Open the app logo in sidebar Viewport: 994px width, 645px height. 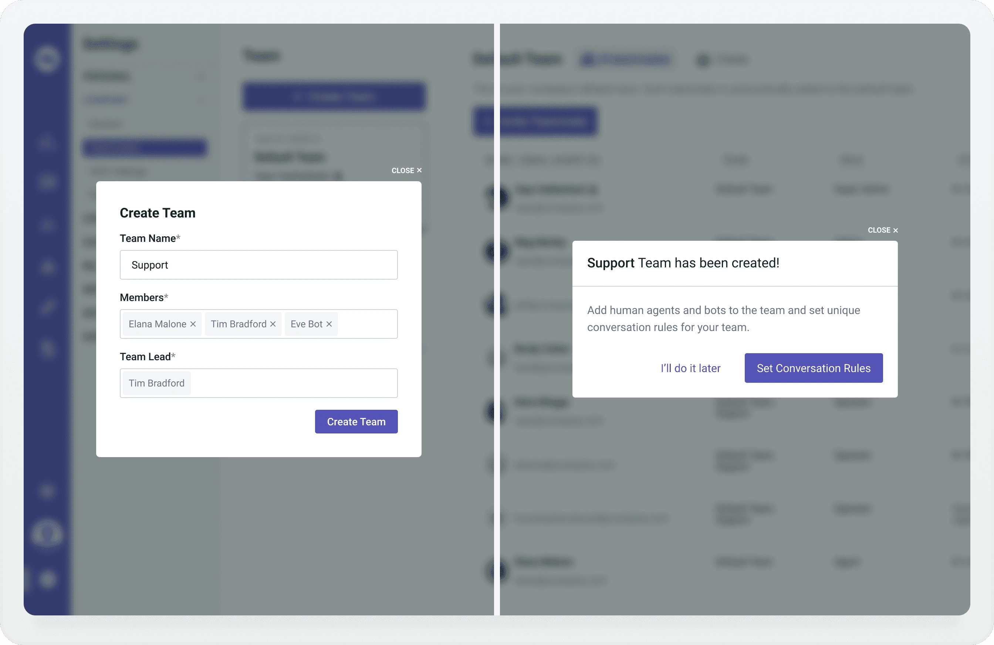47,58
